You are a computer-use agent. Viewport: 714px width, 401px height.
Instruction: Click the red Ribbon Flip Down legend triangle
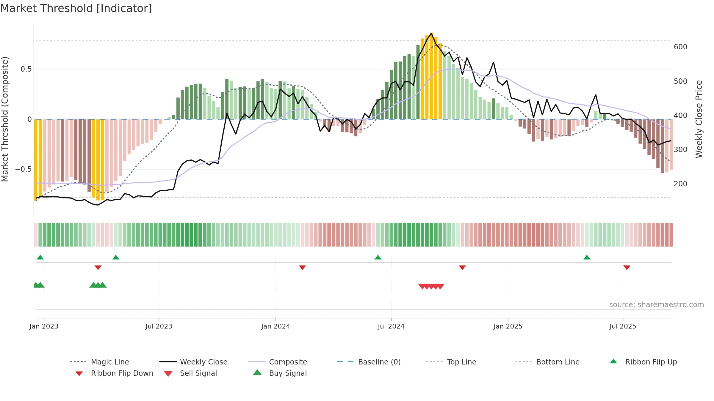tap(79, 374)
